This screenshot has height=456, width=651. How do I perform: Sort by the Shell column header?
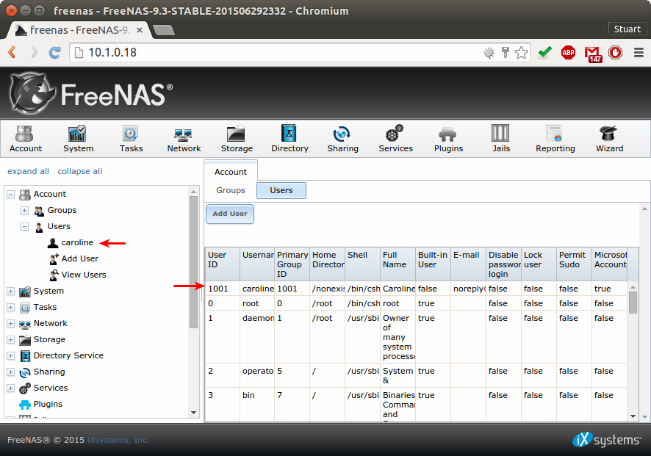pyautogui.click(x=362, y=264)
